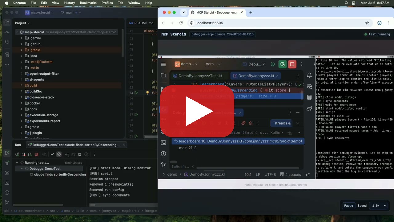Open the Git tool window icon
The image size is (394, 222).
point(7,202)
